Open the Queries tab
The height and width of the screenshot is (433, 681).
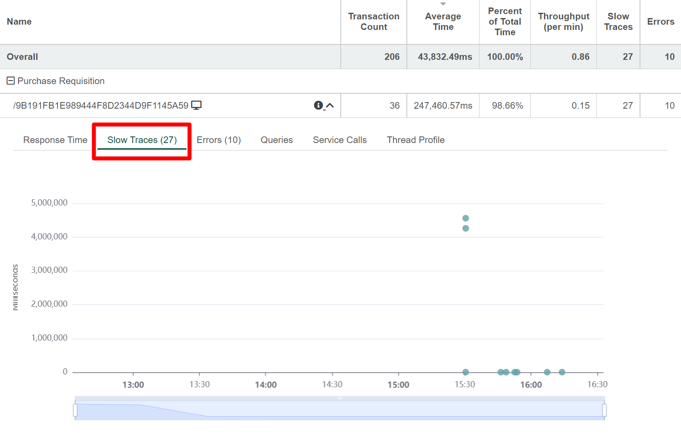(x=276, y=140)
